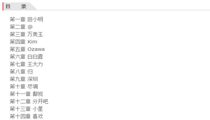This screenshot has height=120, width=210.
Task: Click the 第一章 chapter number text
Action: [18, 19]
